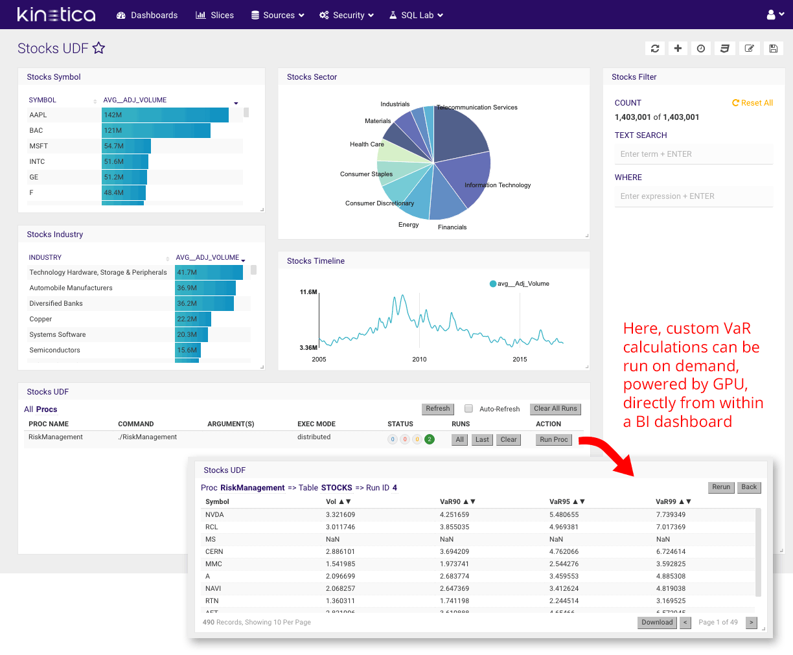Favorite the Stocks UDF dashboard star
Viewport: 793px width, 655px height.
click(98, 48)
